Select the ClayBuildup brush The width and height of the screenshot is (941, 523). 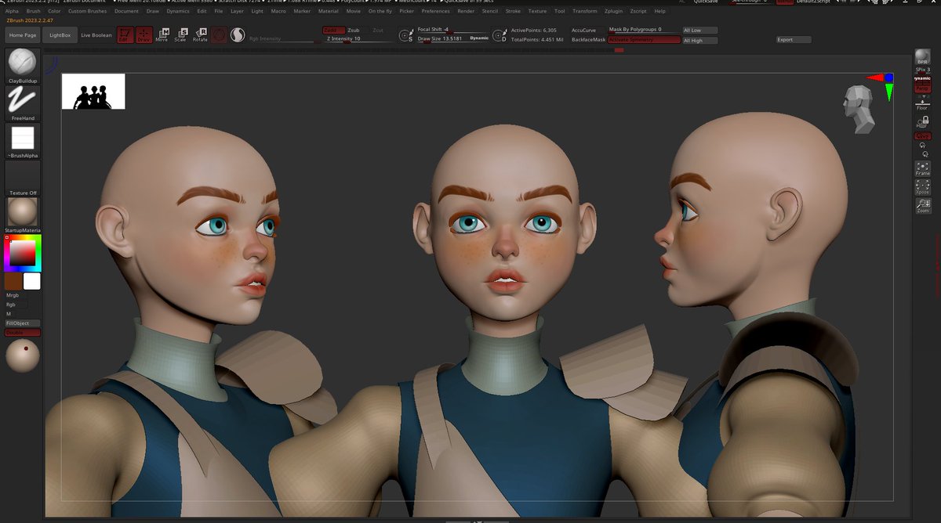[x=22, y=61]
